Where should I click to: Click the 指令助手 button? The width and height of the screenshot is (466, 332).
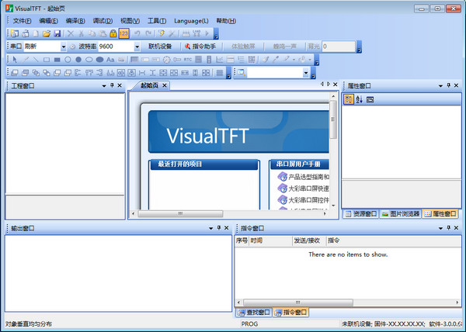[200, 47]
